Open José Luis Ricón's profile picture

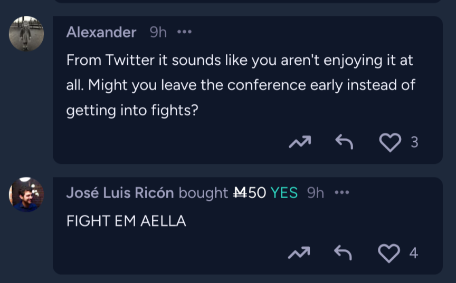[26, 194]
